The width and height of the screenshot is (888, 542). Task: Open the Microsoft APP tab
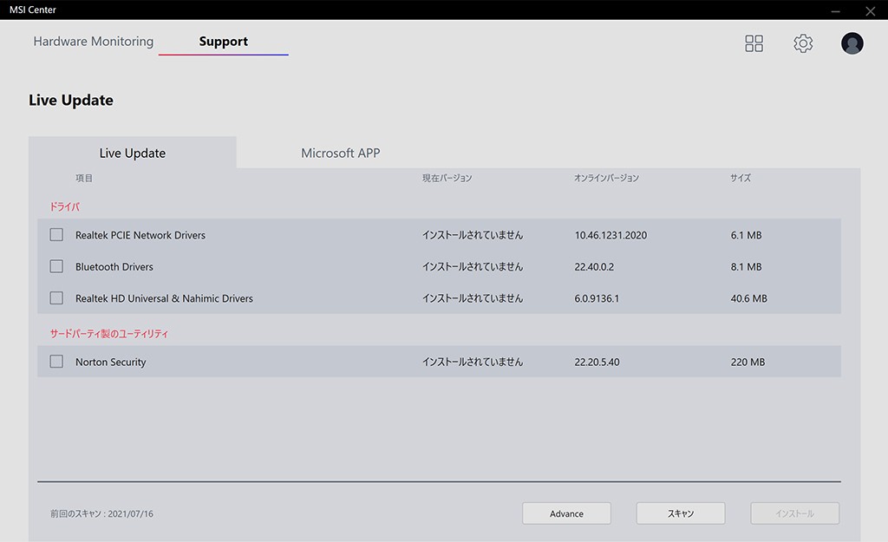click(x=340, y=153)
